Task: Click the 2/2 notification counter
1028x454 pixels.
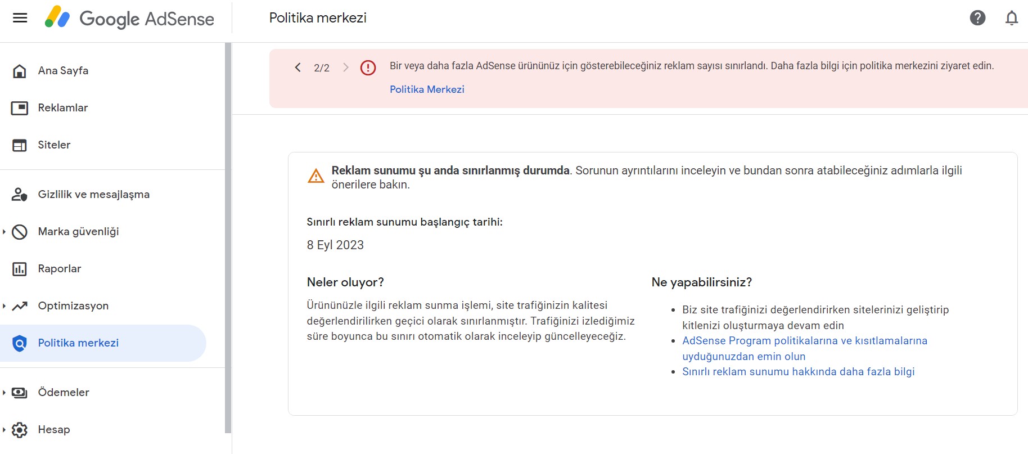Action: [322, 68]
